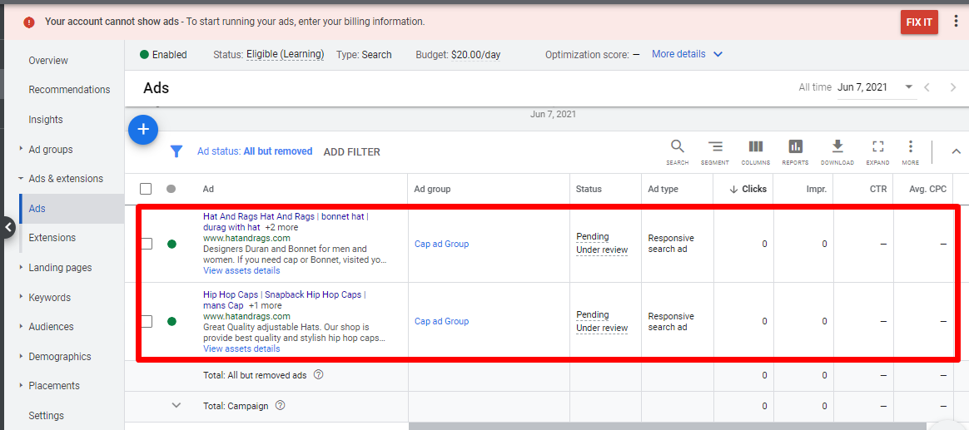Expand the table to full screen
Viewport: 969px width, 430px height.
(x=877, y=151)
